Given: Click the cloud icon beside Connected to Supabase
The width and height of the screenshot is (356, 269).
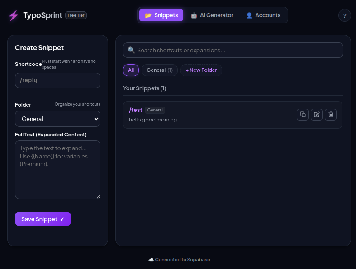Looking at the screenshot, I should coord(151,260).
